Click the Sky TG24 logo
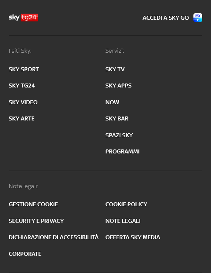The height and width of the screenshot is (273, 211). [x=23, y=18]
